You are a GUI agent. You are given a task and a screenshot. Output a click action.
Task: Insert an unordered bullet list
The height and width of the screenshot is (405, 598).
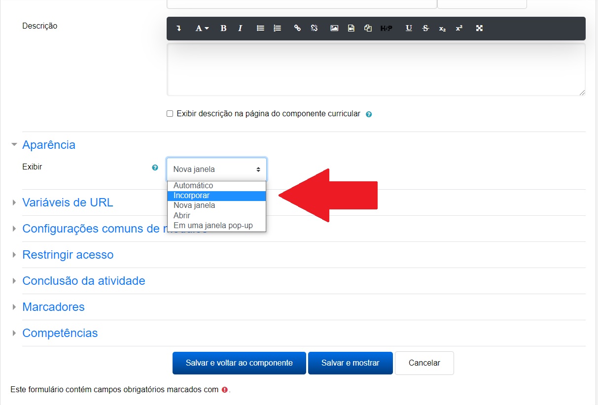[x=260, y=29]
